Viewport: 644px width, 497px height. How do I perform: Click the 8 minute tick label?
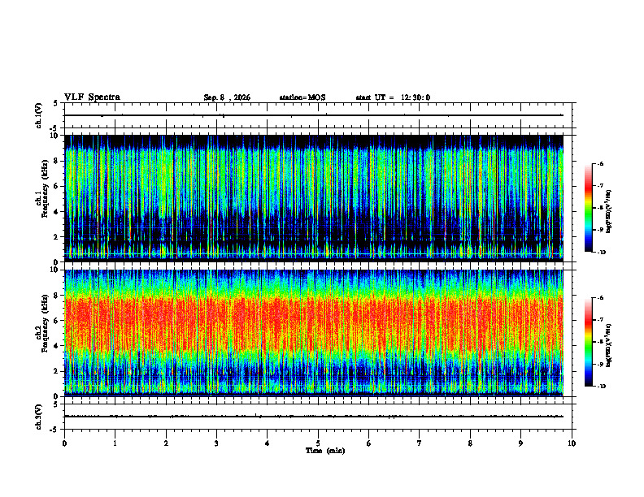tap(470, 443)
